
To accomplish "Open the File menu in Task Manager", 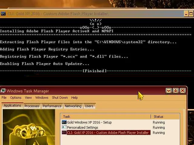I will tap(4, 98).
